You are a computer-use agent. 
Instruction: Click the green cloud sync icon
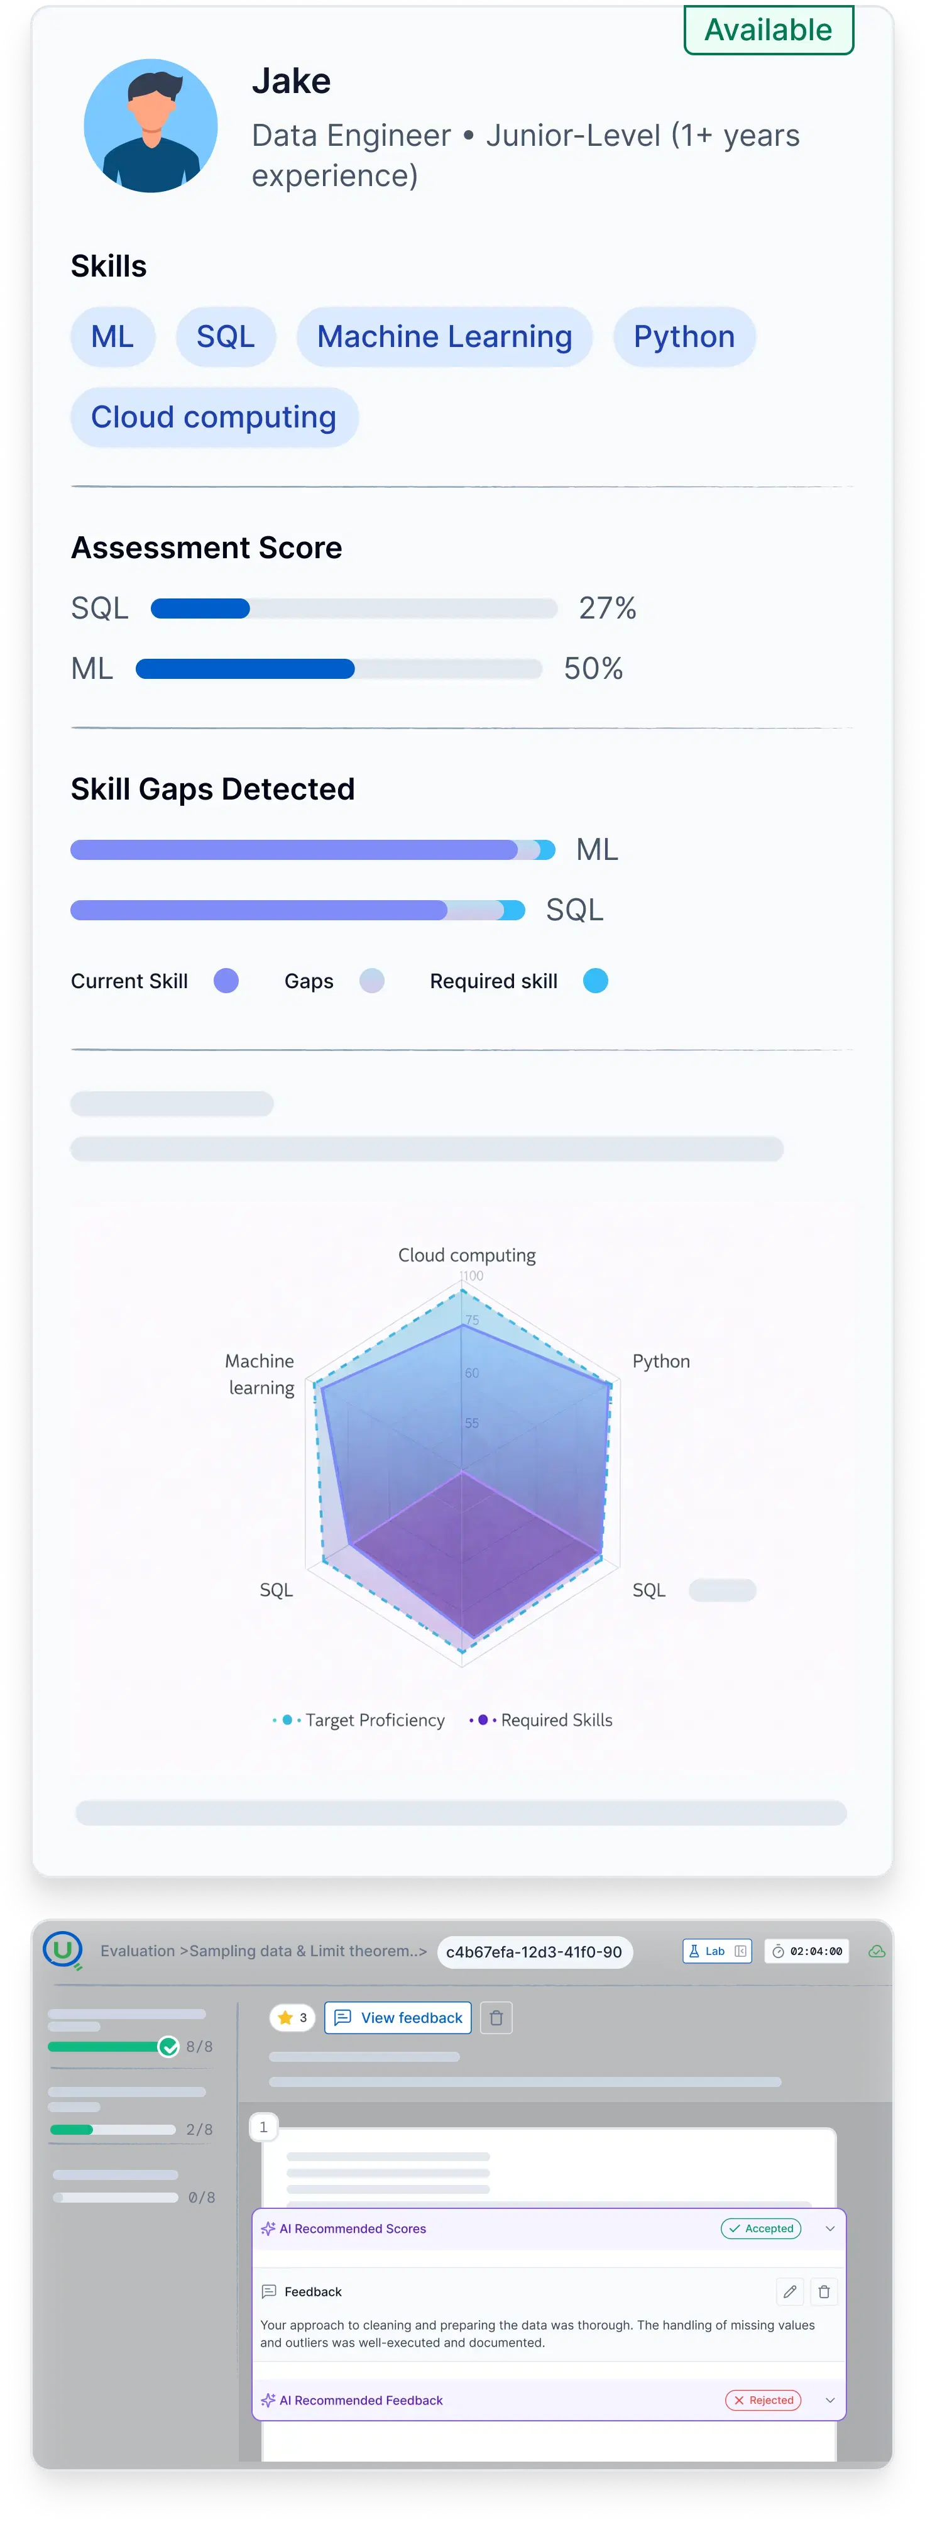point(877,1952)
